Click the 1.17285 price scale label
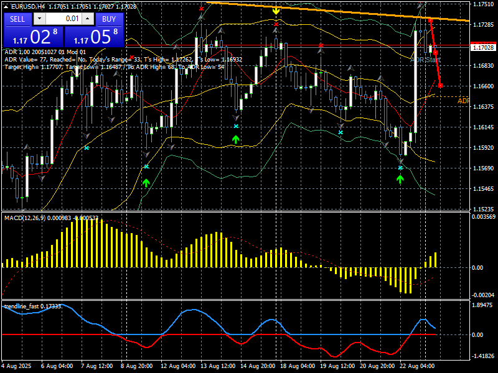The image size is (498, 373). pos(483,25)
